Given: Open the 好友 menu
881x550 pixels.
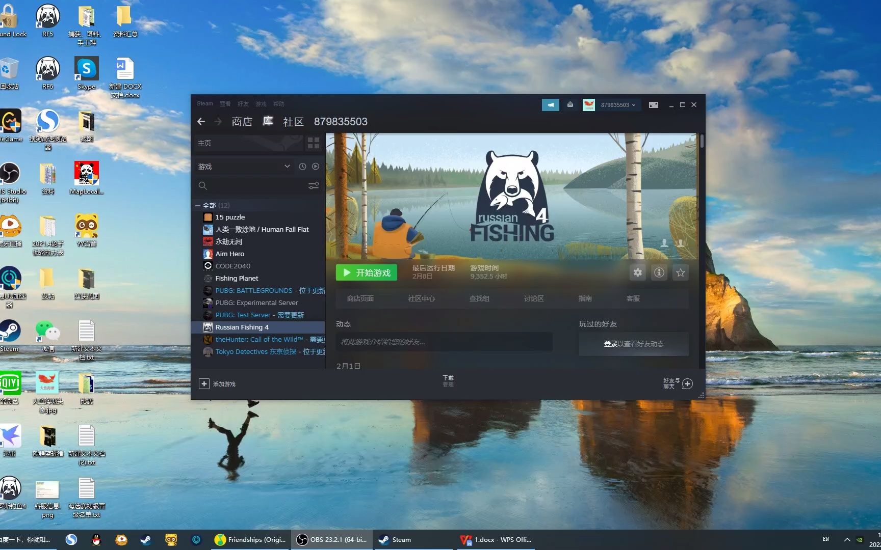Looking at the screenshot, I should (x=243, y=104).
